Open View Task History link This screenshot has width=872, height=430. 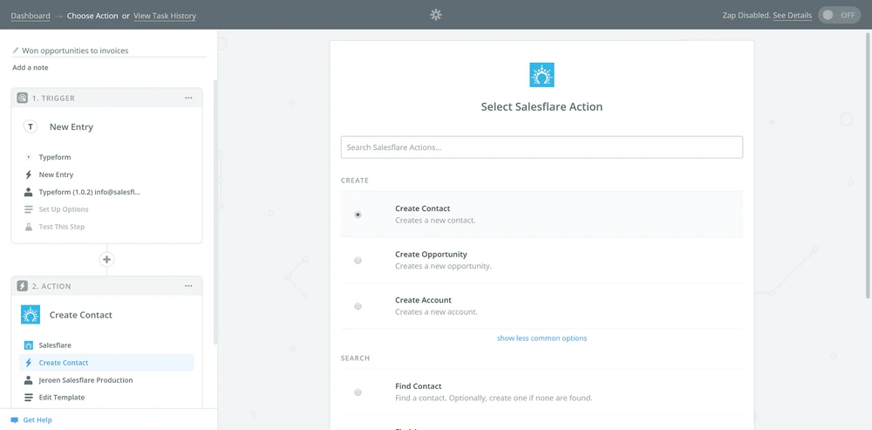click(x=165, y=16)
